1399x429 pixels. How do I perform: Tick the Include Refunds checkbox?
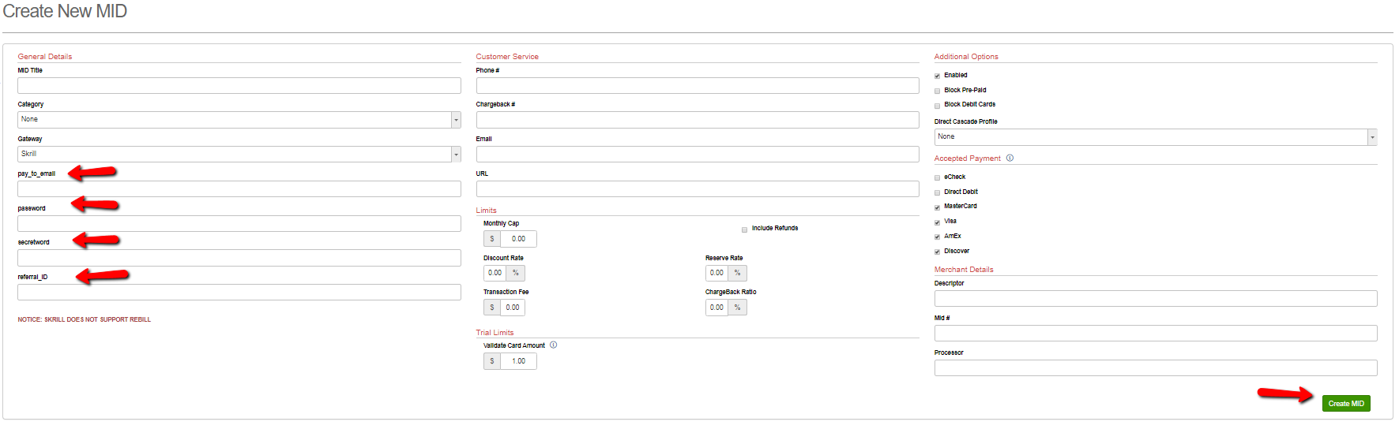click(x=744, y=229)
